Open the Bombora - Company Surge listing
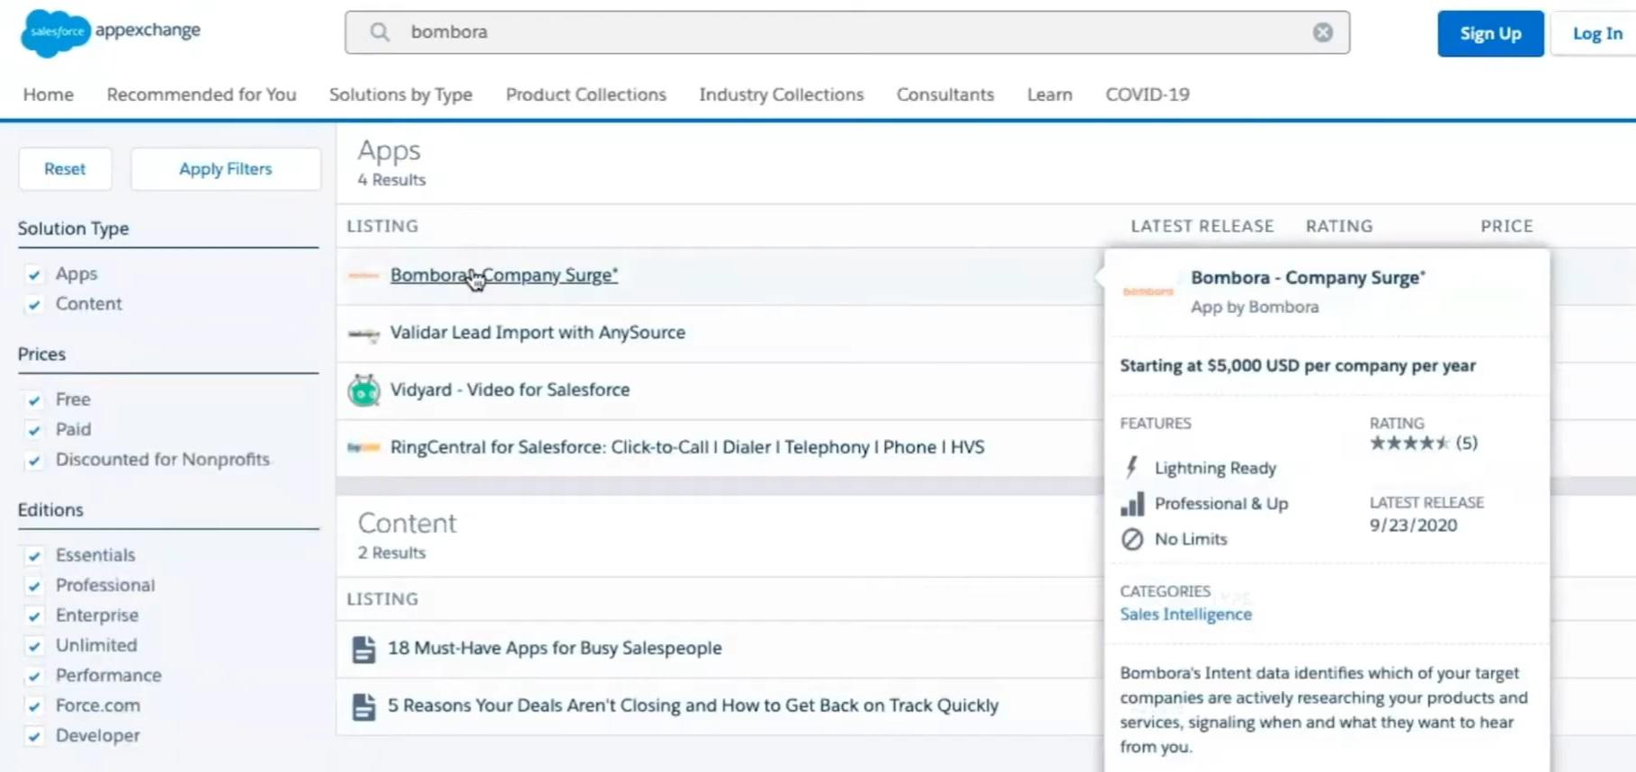The width and height of the screenshot is (1636, 772). pos(504,275)
